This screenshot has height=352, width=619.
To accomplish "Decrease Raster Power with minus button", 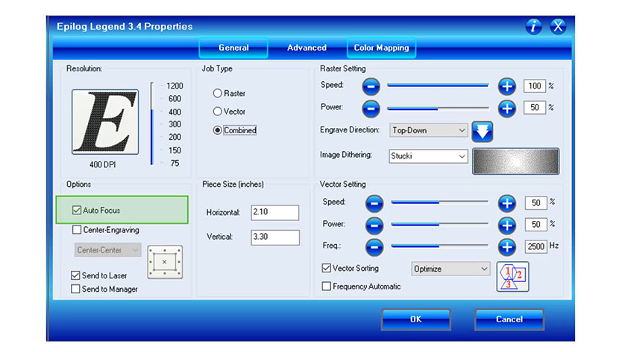I will point(371,108).
